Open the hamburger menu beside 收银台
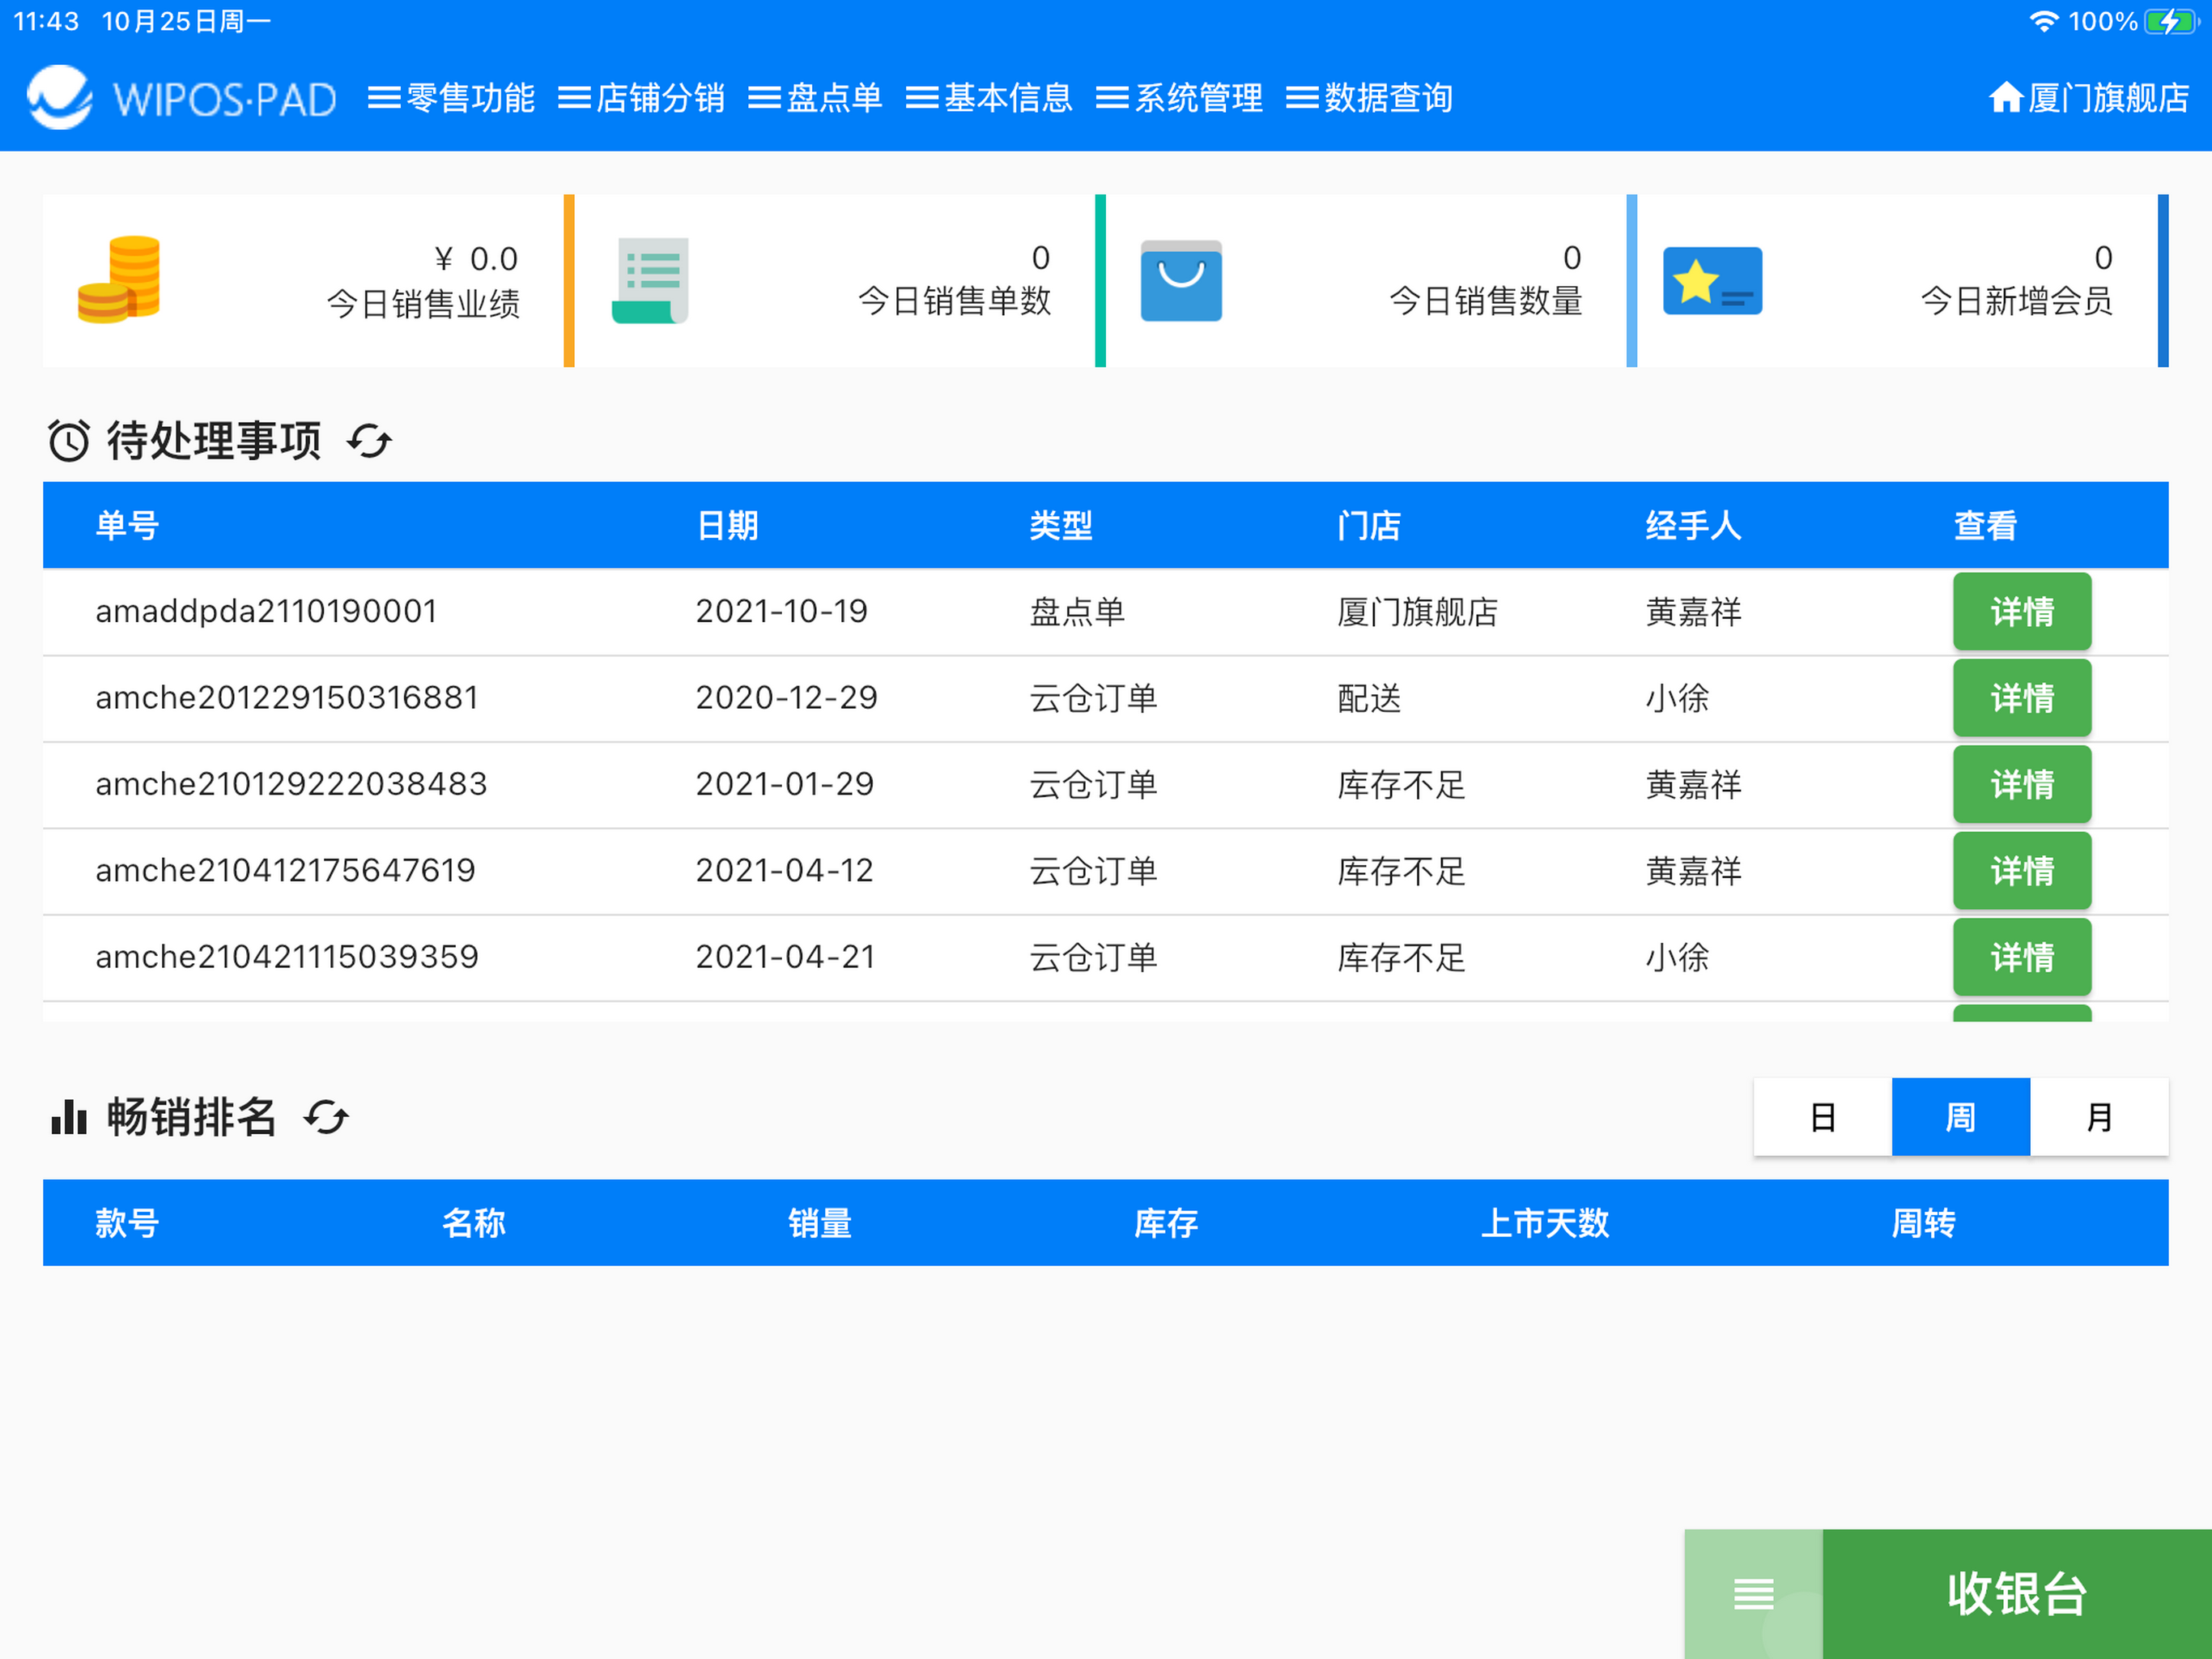Viewport: 2212px width, 1659px height. (x=1753, y=1593)
